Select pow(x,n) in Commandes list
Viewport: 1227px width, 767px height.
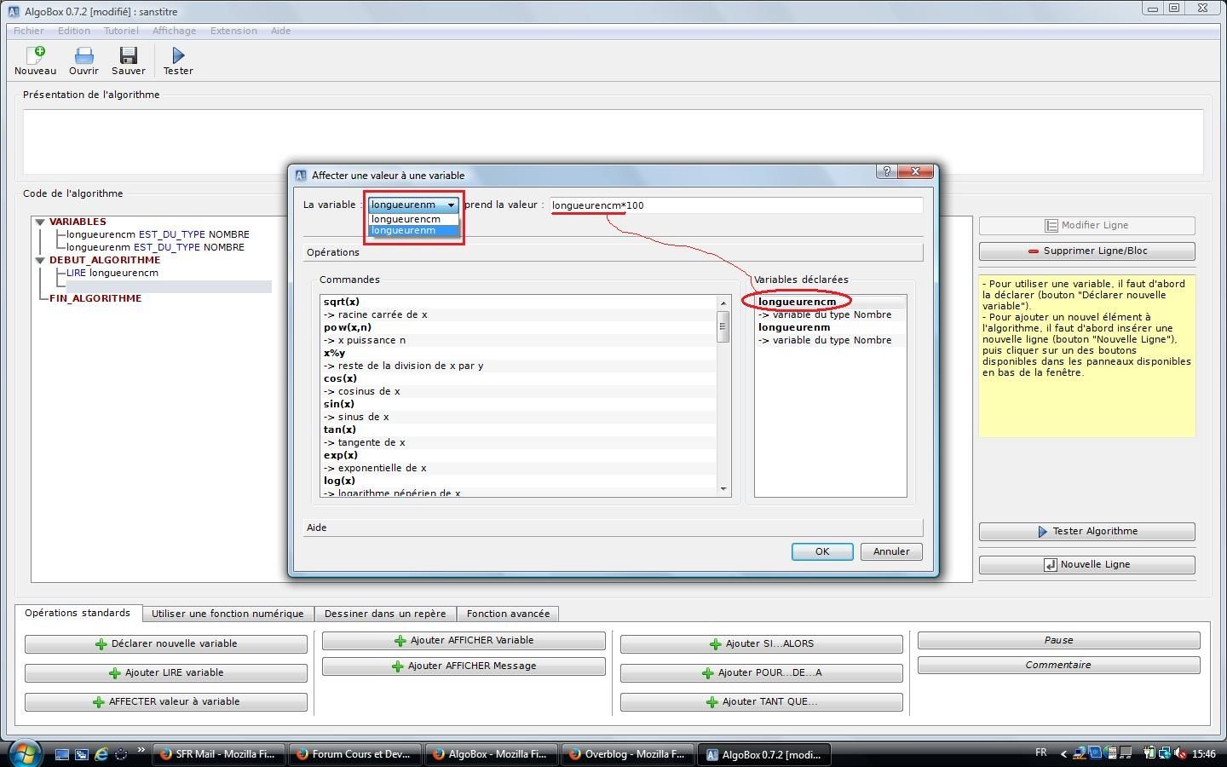(x=348, y=327)
